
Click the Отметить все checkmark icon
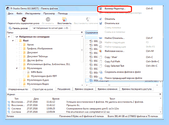101,23
